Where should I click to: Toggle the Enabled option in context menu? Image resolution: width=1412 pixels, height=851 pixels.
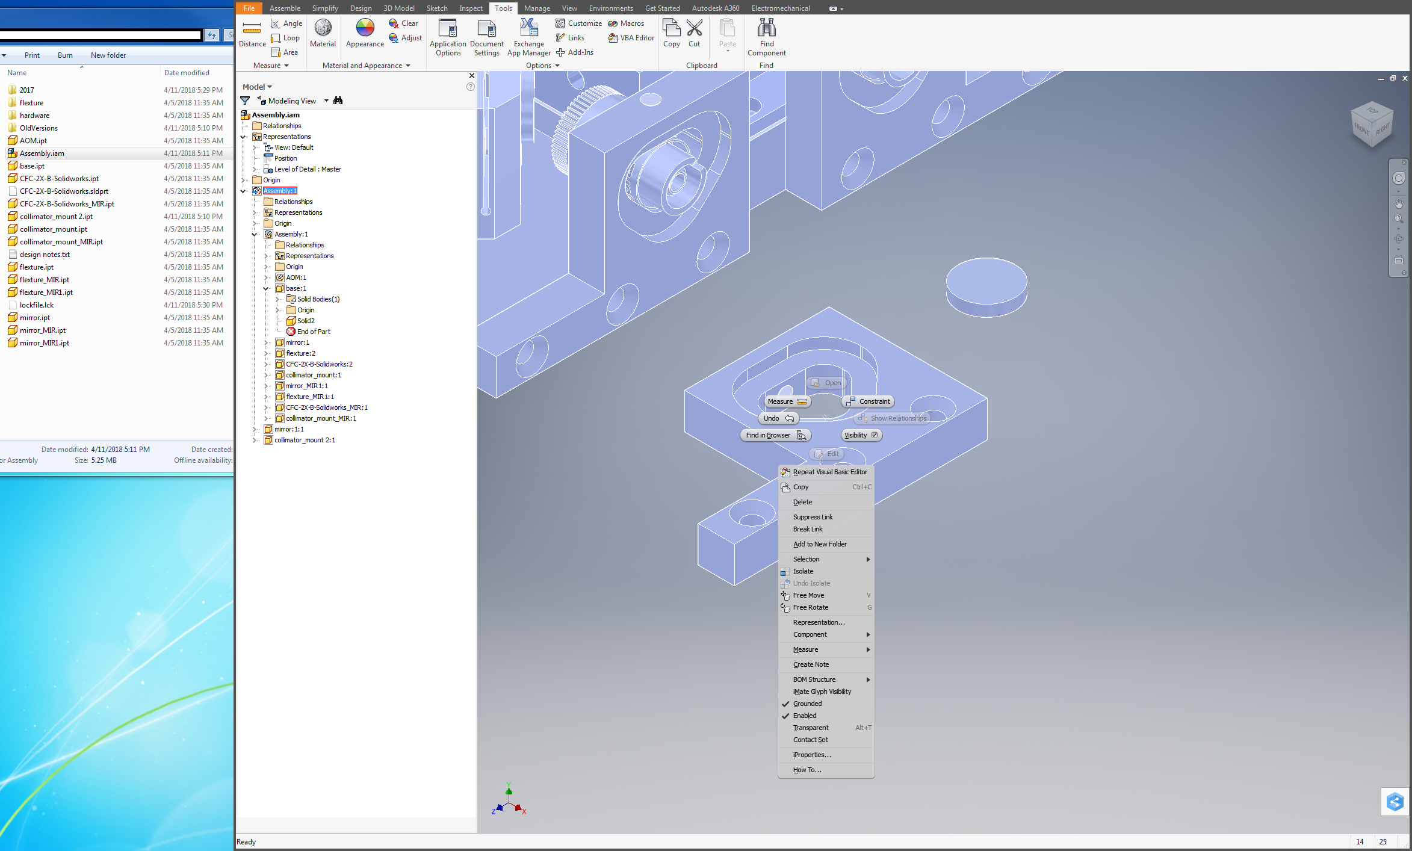tap(804, 716)
